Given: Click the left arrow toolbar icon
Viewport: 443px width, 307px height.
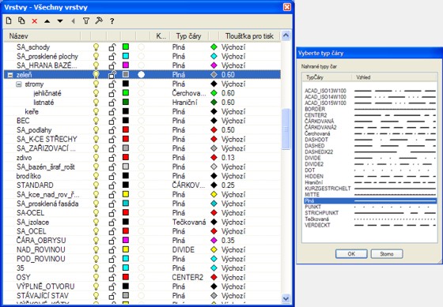Looking at the screenshot, I should click(73, 21).
